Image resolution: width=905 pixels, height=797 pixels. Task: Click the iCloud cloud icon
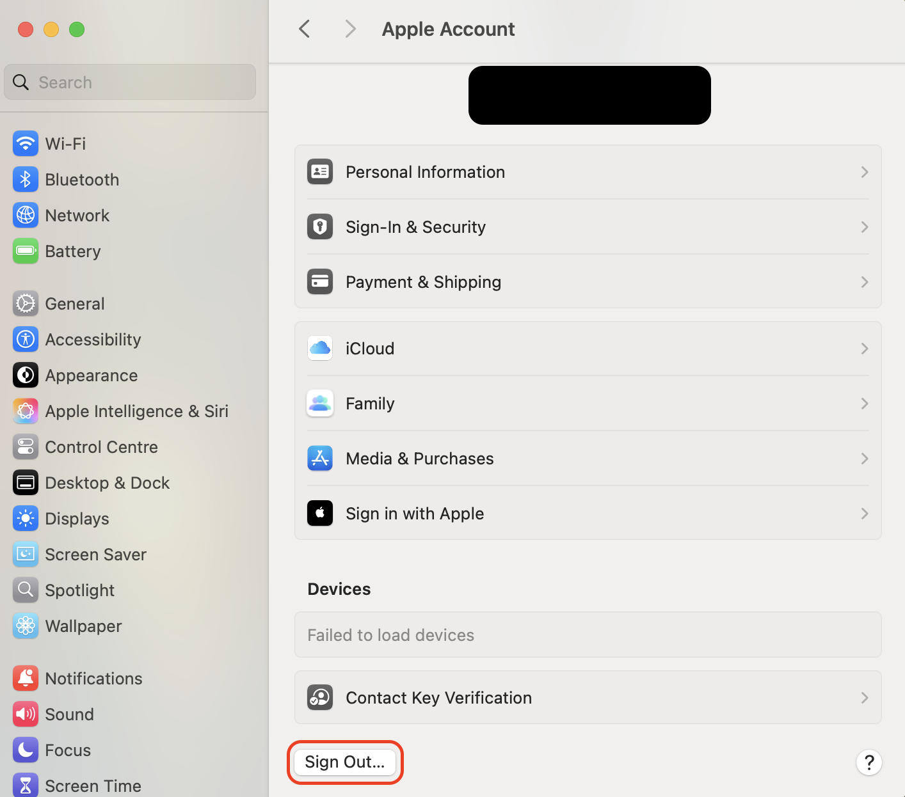(x=320, y=349)
